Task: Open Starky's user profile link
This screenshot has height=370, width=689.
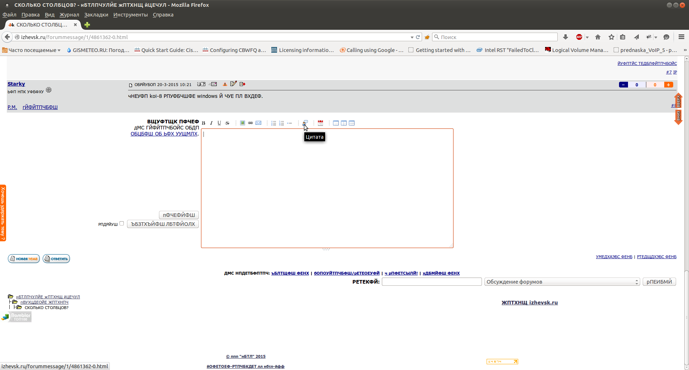Action: coord(16,84)
